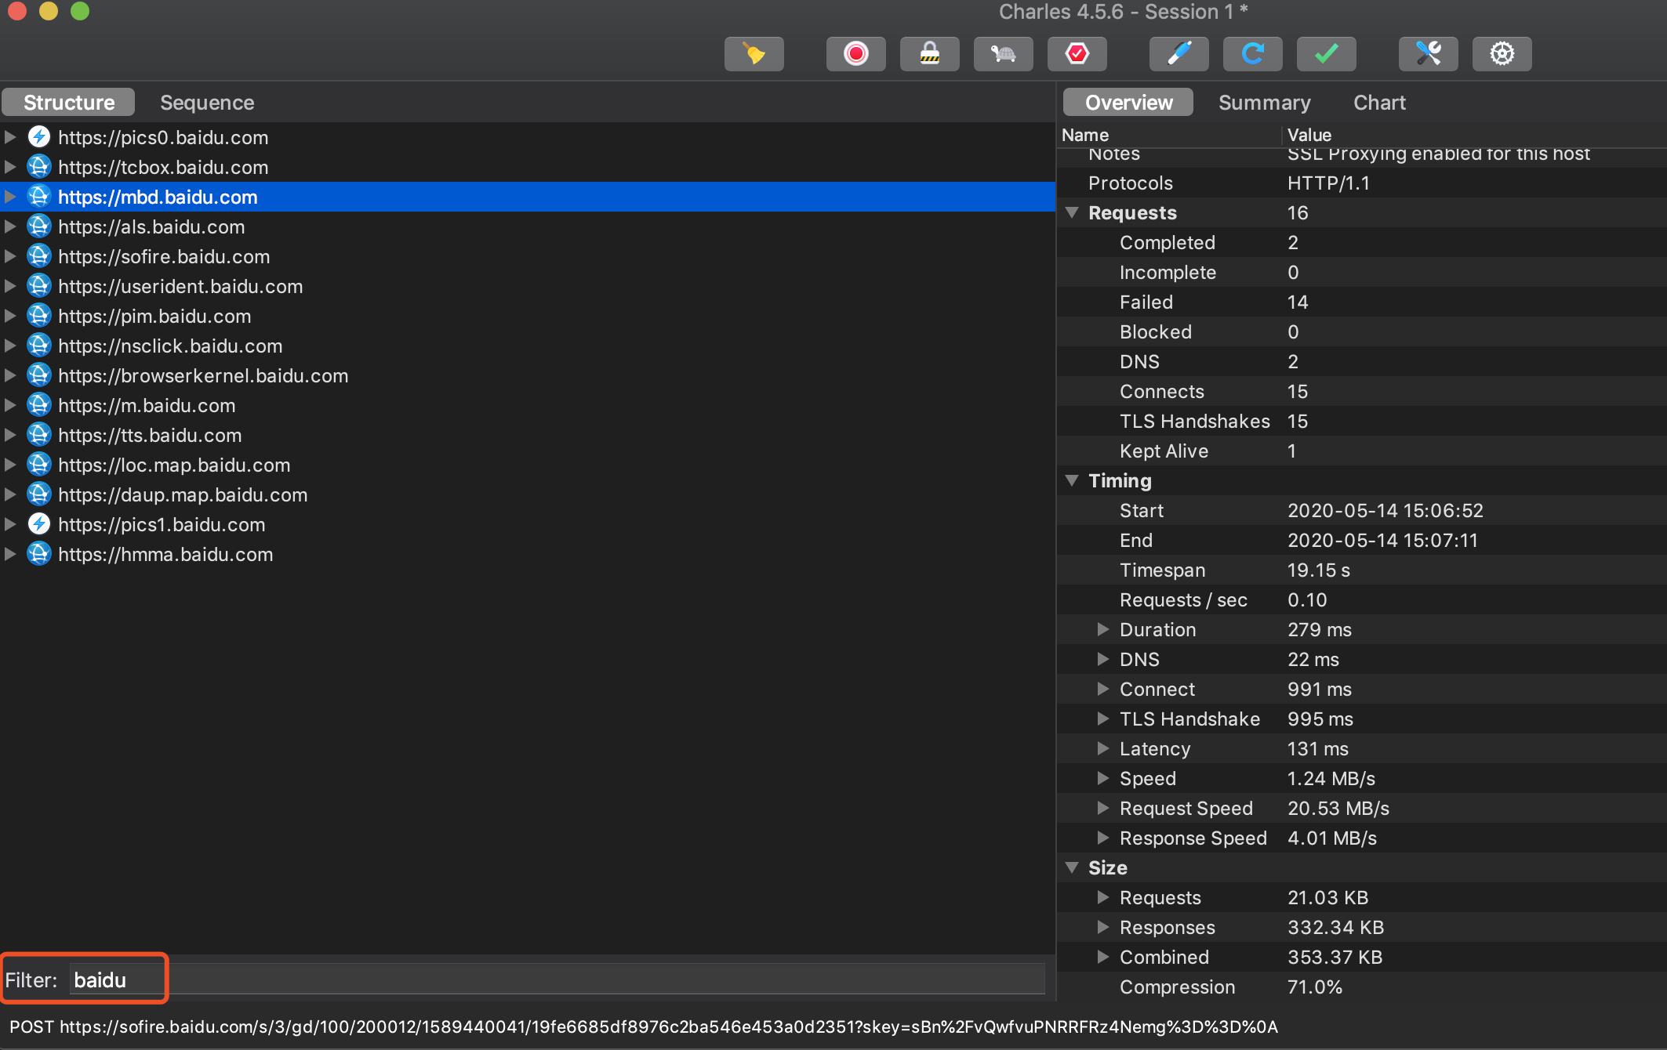Collapse the Timing section triangle

(1072, 480)
